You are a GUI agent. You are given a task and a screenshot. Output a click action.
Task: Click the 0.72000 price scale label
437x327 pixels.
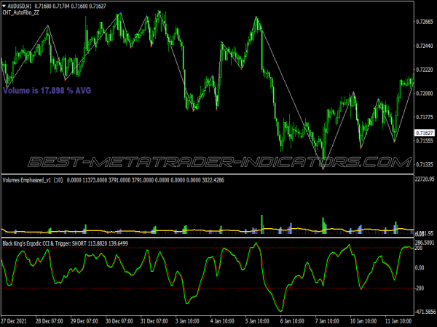tap(425, 93)
